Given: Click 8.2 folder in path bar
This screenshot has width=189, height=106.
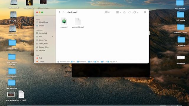Looking at the screenshot, I should point(103,62).
